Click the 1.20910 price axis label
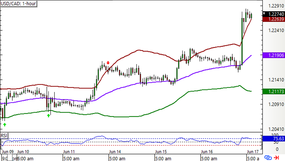 [x=276, y=104]
